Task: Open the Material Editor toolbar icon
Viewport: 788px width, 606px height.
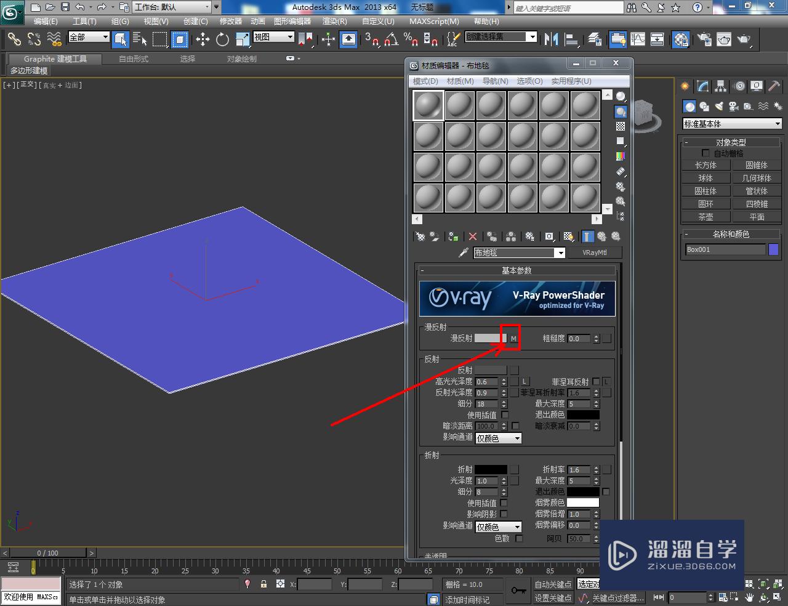Action: click(x=681, y=39)
